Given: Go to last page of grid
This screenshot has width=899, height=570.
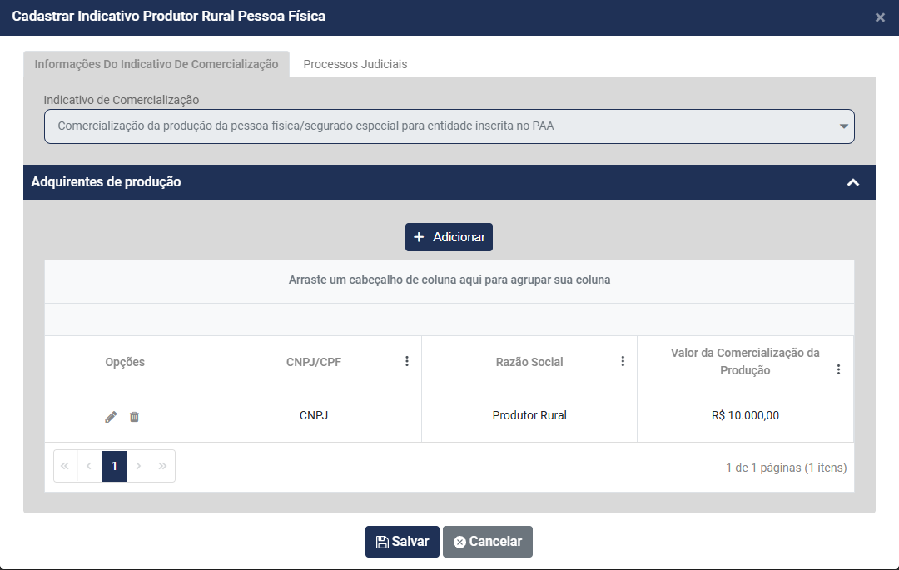Looking at the screenshot, I should tap(163, 467).
